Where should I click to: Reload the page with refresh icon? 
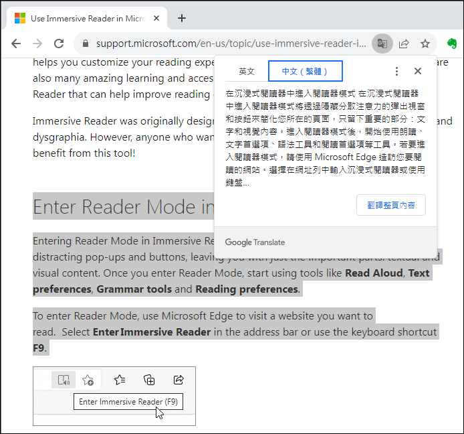(x=59, y=44)
